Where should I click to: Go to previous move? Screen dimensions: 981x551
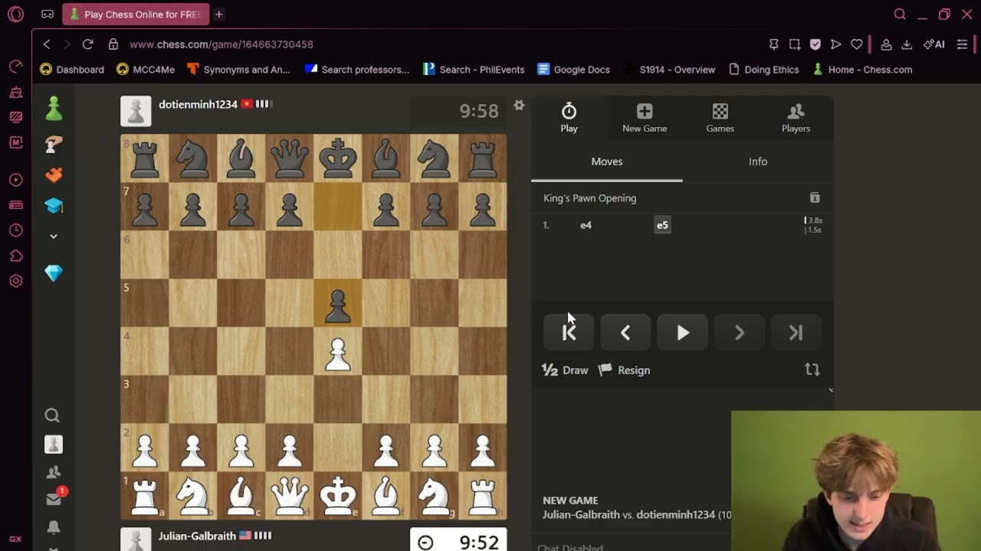click(625, 333)
